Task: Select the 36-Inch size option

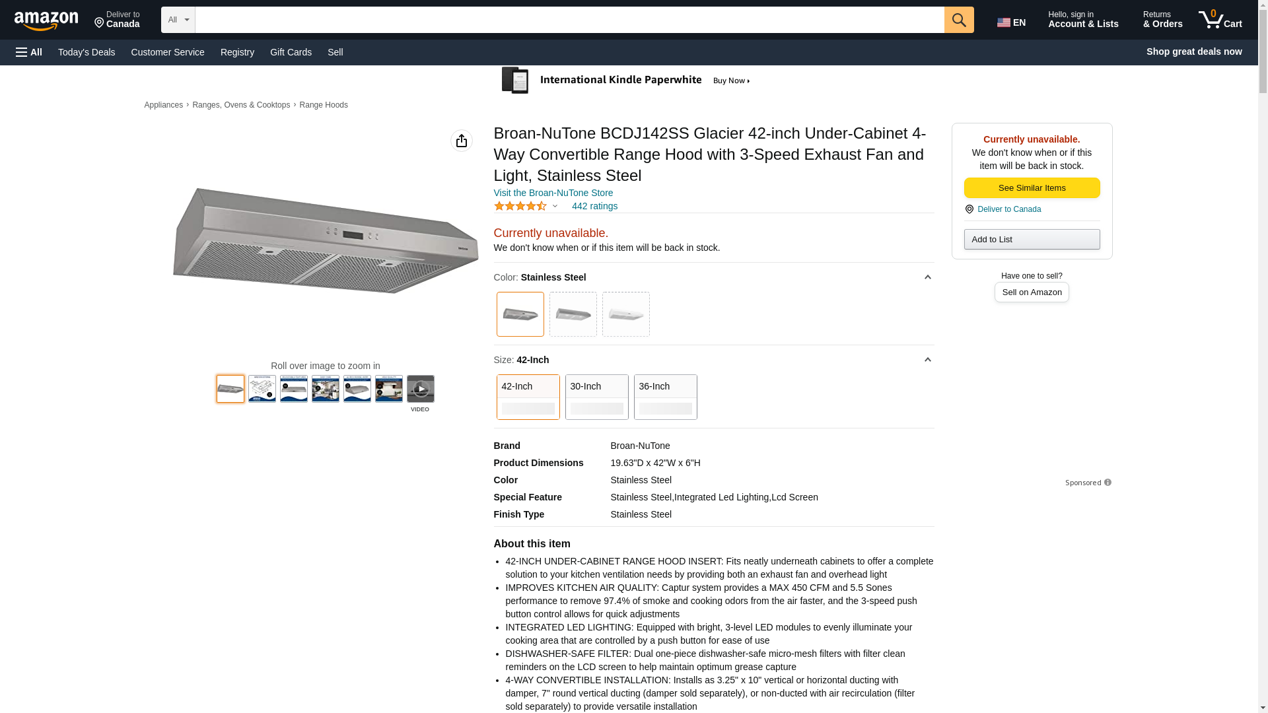Action: tap(665, 397)
